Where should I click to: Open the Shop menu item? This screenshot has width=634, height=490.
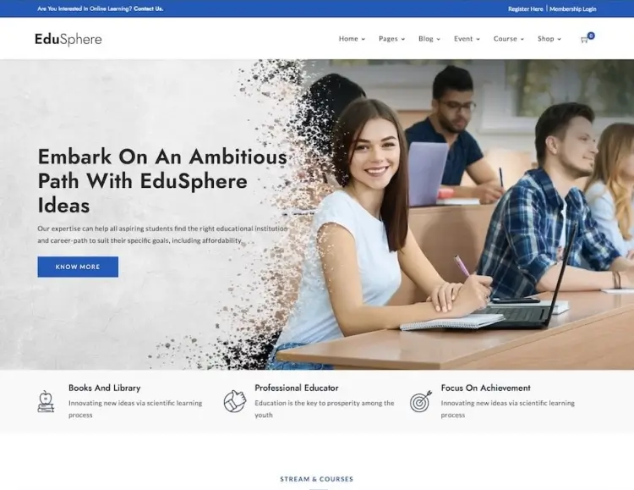tap(546, 39)
